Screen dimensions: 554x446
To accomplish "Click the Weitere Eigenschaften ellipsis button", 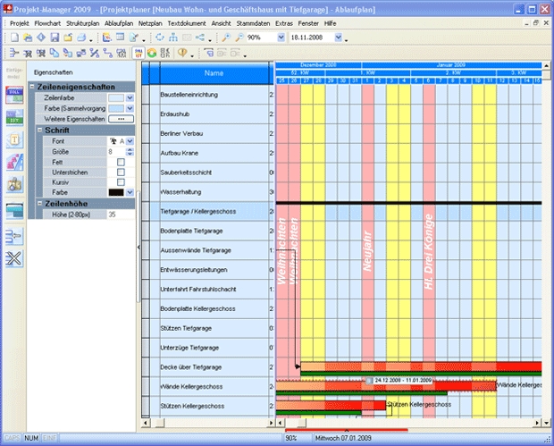I will [x=120, y=119].
